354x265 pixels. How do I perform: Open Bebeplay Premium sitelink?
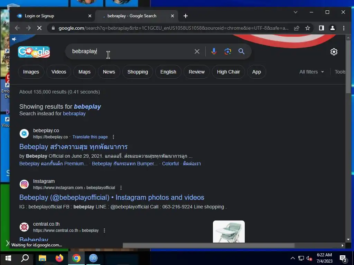53,164
